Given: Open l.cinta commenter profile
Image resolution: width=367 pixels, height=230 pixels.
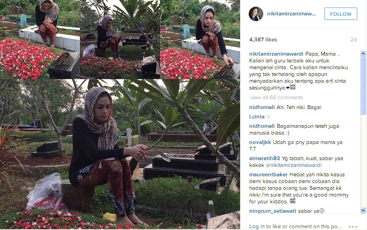Looking at the screenshot, I should point(257,117).
